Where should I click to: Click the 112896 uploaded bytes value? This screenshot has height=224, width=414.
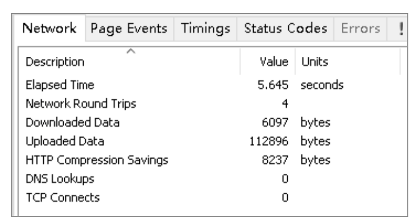click(x=269, y=141)
